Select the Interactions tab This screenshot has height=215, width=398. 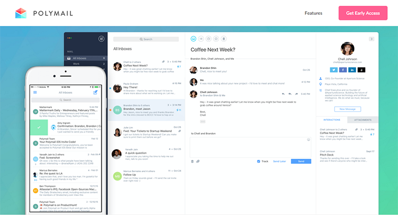tap(332, 120)
